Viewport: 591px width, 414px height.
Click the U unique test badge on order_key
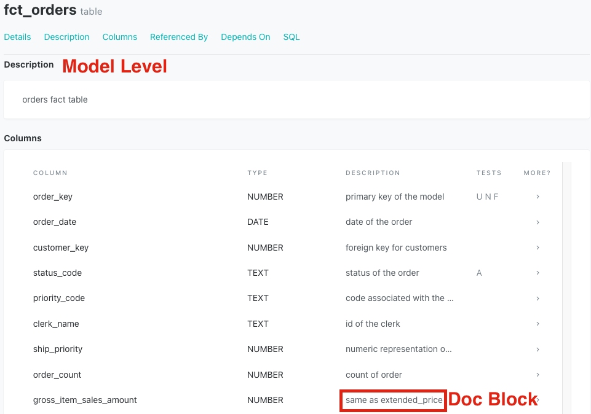click(x=478, y=197)
